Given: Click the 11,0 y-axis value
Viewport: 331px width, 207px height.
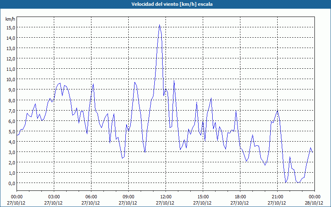Looking at the screenshot, I should 12,69.
